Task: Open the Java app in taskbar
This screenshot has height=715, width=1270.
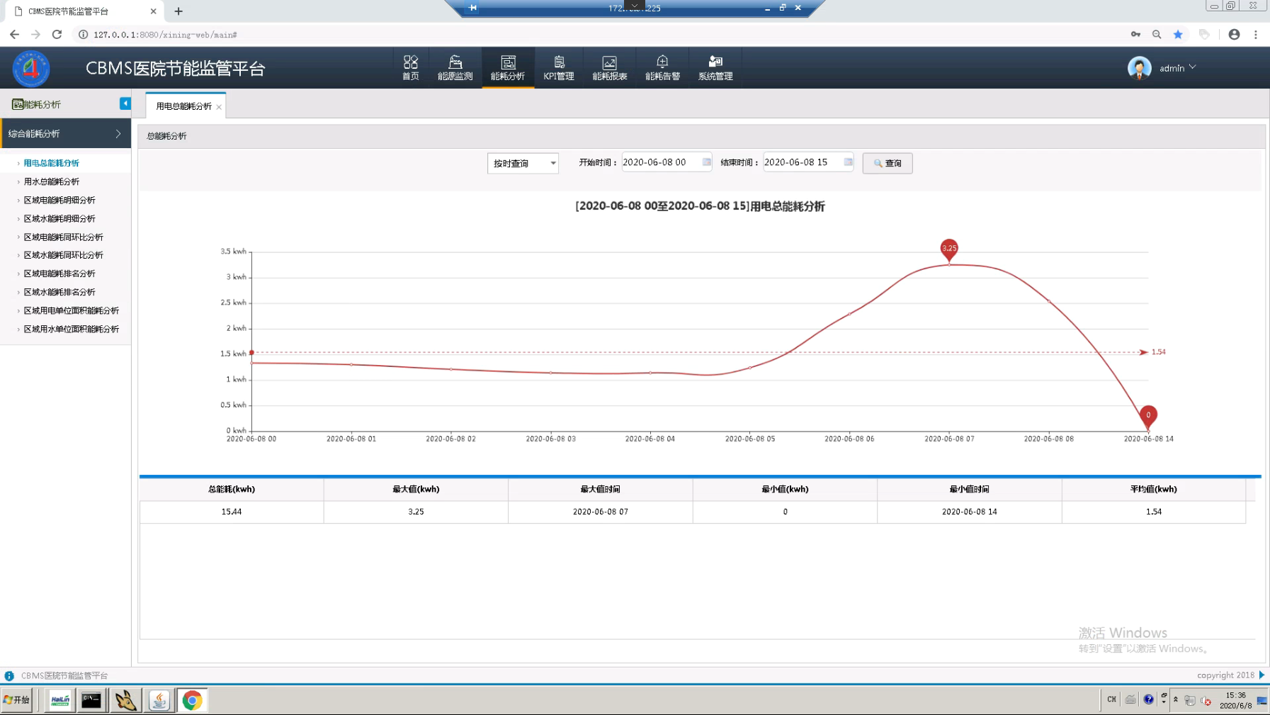Action: pos(159,700)
